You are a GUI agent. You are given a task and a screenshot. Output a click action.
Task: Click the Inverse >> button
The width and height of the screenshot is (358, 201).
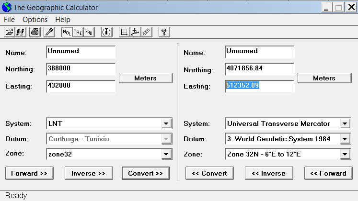(89, 173)
